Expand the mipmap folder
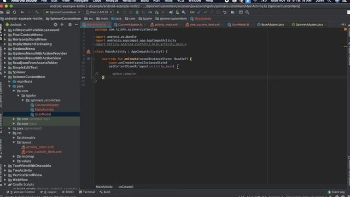The width and height of the screenshot is (350, 197). [x=14, y=157]
